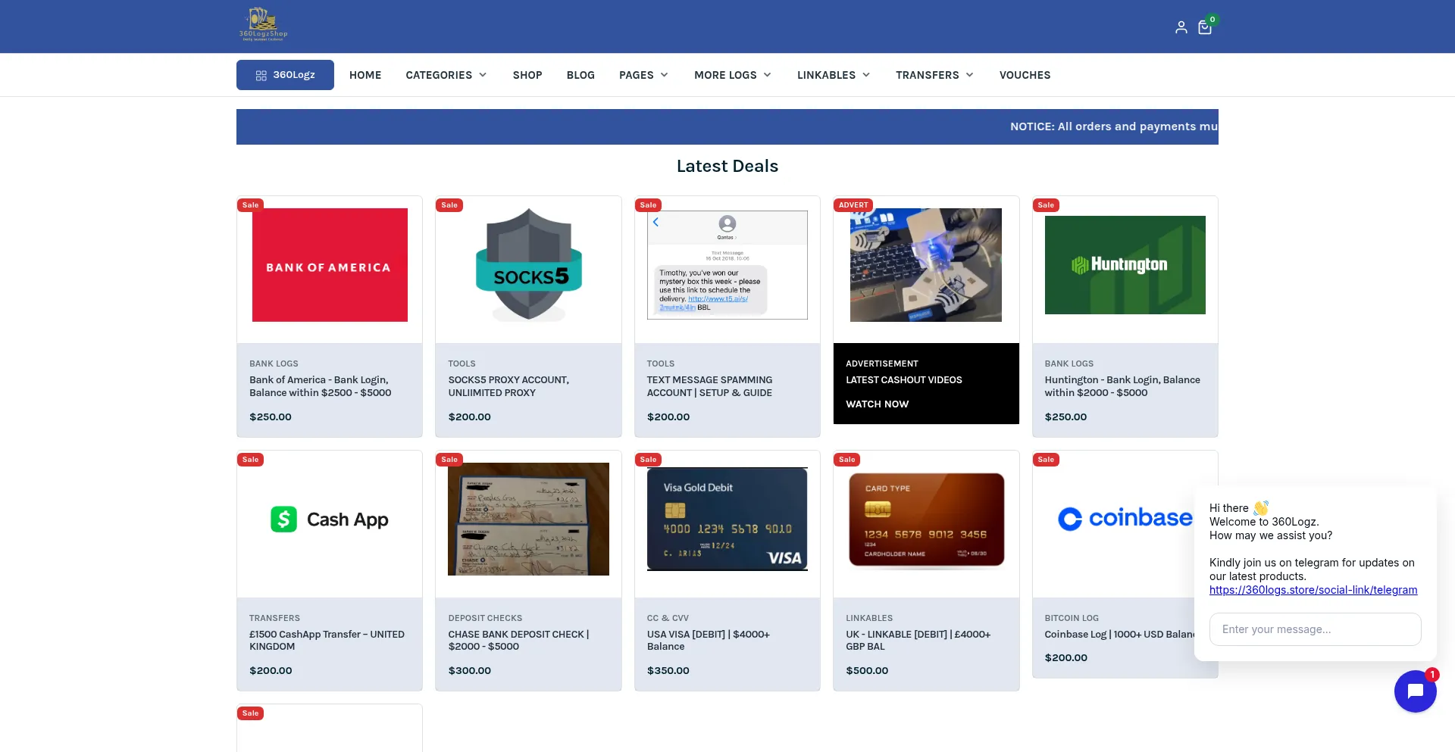
Task: Open the VOUCHES menu item
Action: pos(1025,75)
